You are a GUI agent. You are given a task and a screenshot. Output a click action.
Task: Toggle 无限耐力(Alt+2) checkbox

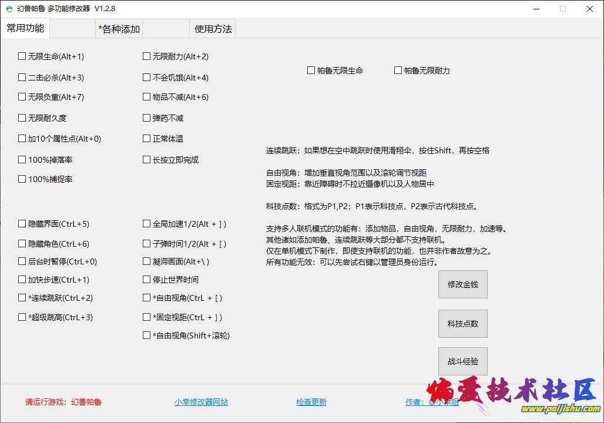pyautogui.click(x=147, y=56)
